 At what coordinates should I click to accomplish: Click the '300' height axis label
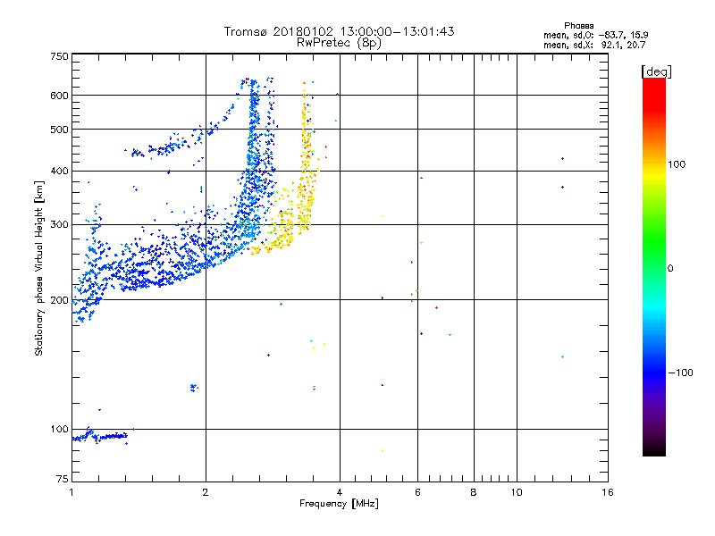tap(59, 225)
